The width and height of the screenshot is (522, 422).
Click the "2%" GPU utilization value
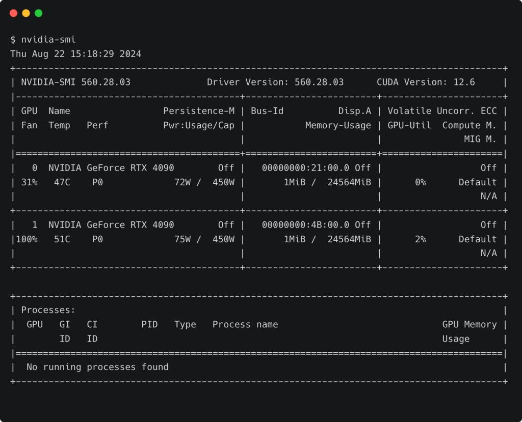(421, 239)
